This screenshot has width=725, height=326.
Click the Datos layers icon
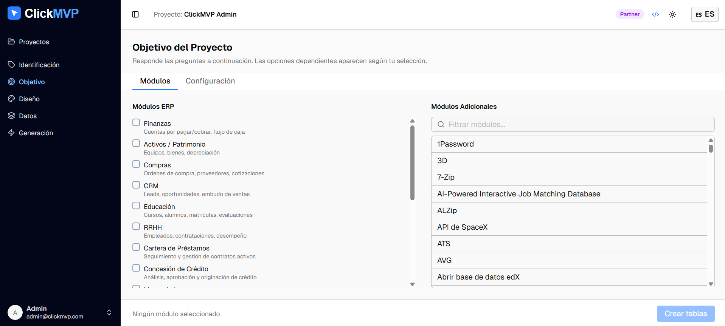pos(11,116)
